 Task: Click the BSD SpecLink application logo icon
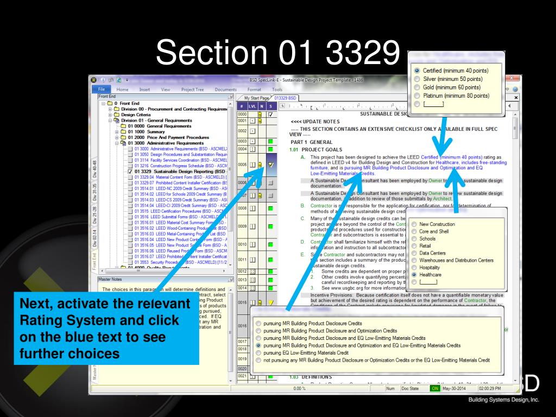pos(93,80)
